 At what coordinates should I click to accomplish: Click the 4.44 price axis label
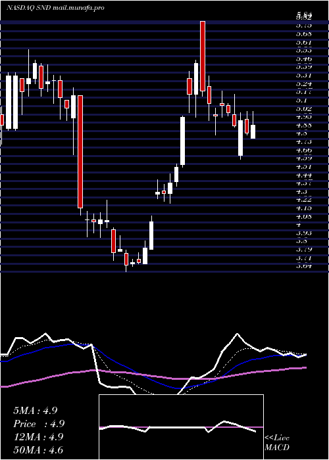(x=304, y=175)
